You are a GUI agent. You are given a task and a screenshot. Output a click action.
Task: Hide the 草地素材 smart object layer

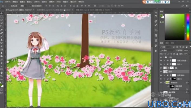161,83
